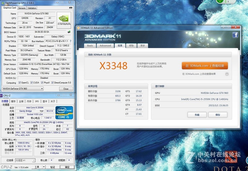Viewport: 248px width, 171px height.
Task: Click the 3DMark 11 title bar icon
Action: 78,28
